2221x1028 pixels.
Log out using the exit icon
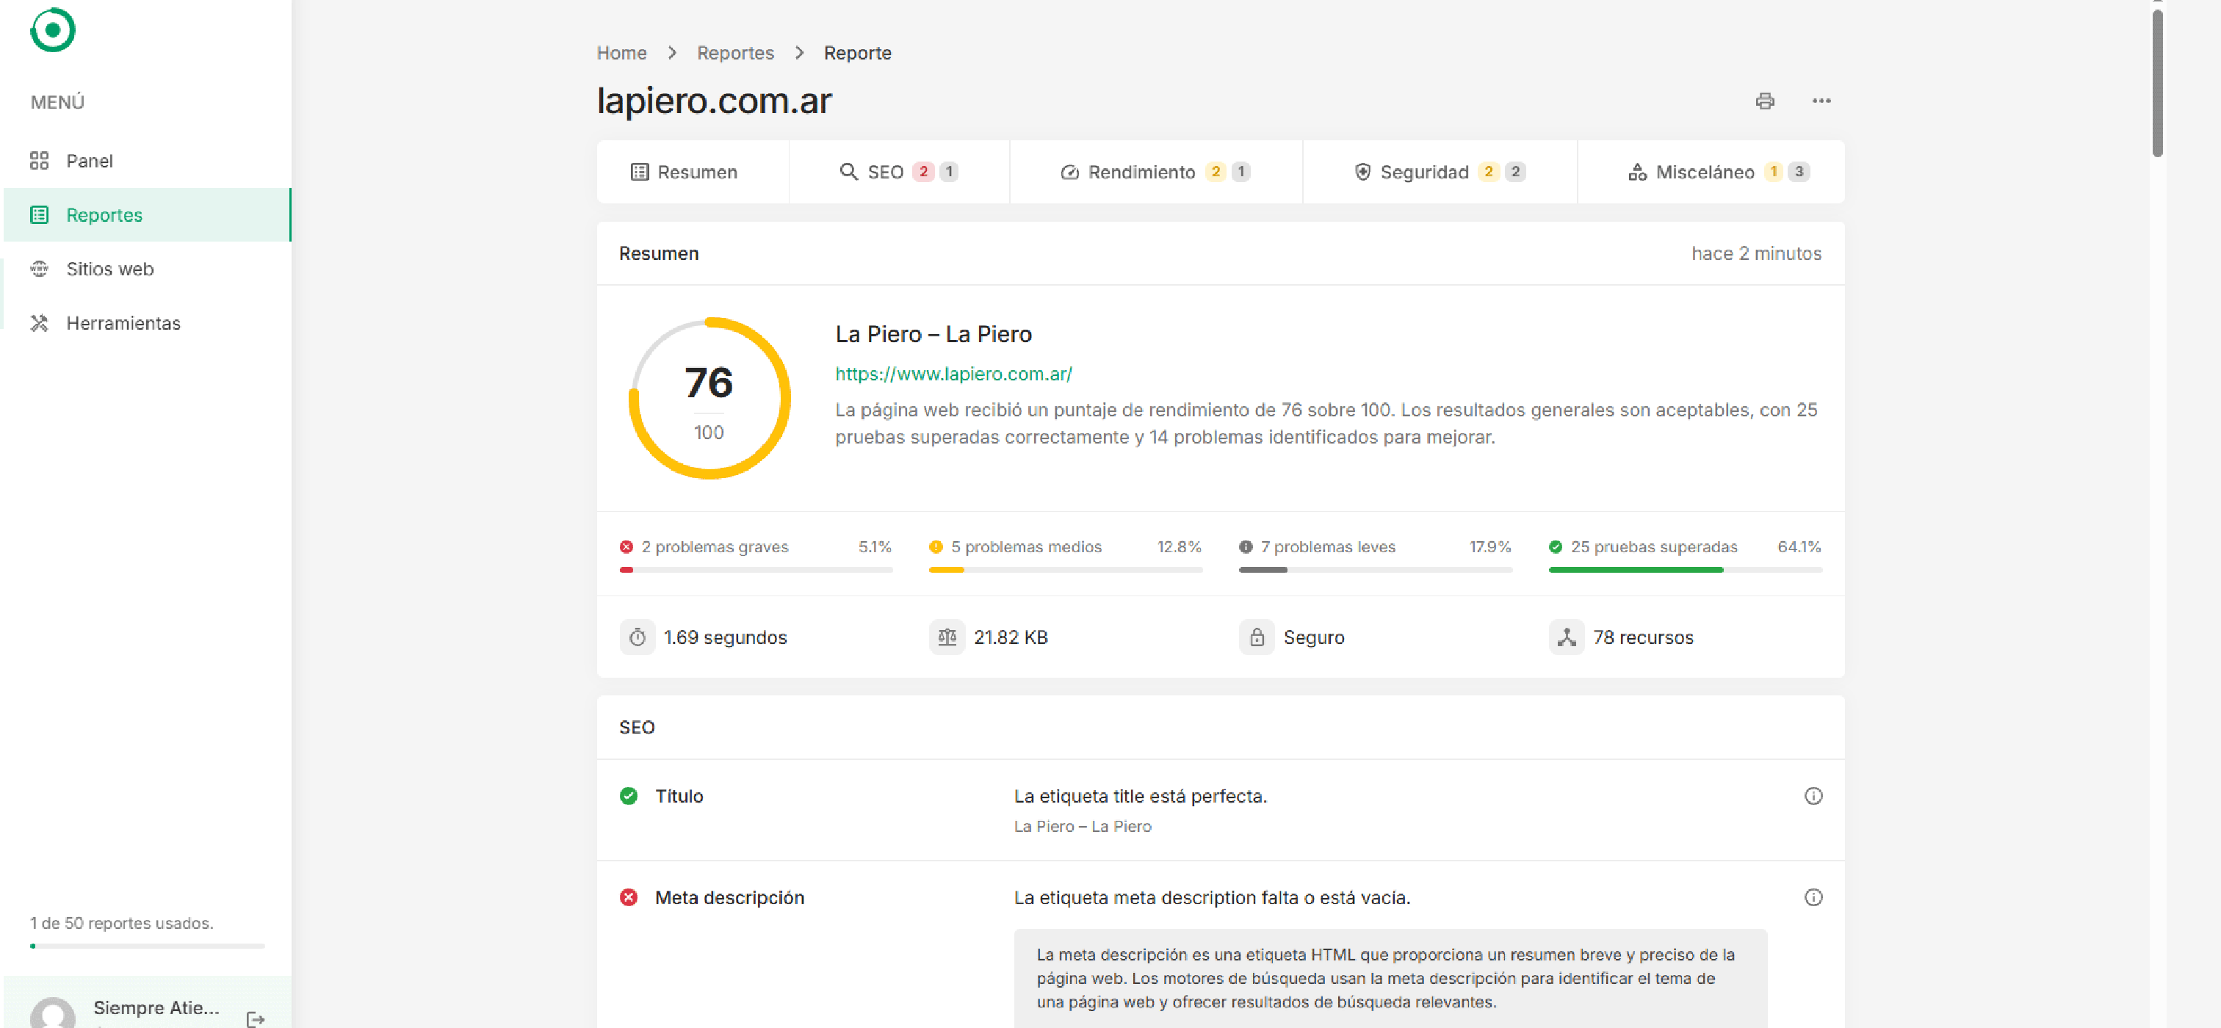coord(255,1019)
